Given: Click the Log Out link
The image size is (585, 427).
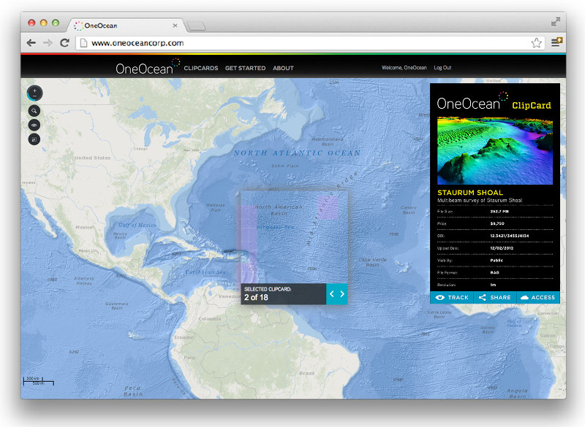Looking at the screenshot, I should 442,68.
